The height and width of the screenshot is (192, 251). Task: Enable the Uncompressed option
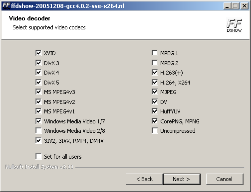point(155,131)
